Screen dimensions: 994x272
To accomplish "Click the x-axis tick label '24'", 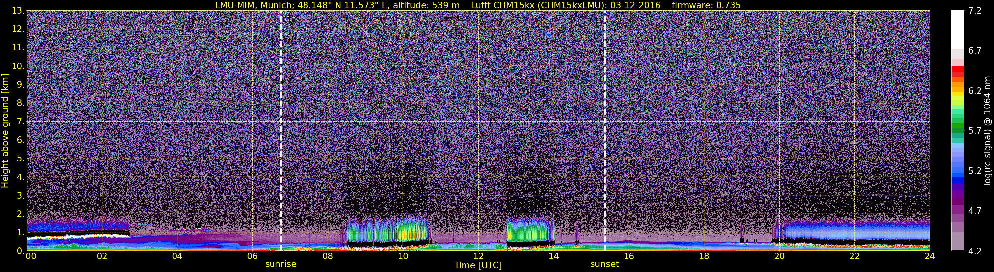I will [929, 257].
